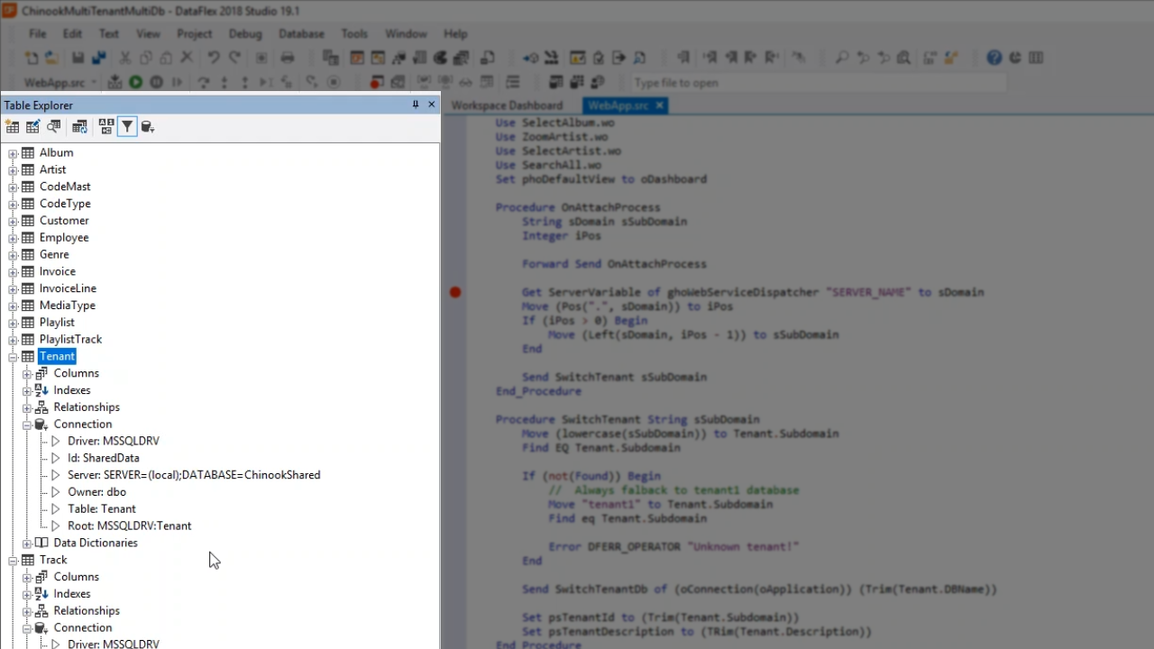Viewport: 1154px width, 649px height.
Task: Select the Server connection entry under Tenant
Action: (x=193, y=475)
